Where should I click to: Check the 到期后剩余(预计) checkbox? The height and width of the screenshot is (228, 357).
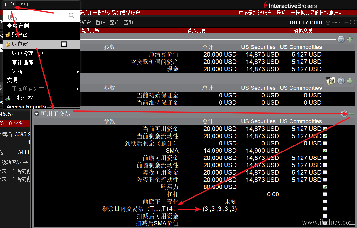[x=325, y=144]
